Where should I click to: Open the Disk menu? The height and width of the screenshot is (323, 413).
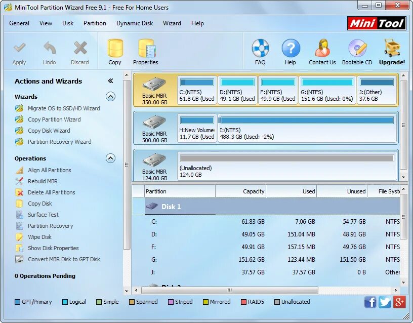click(68, 23)
